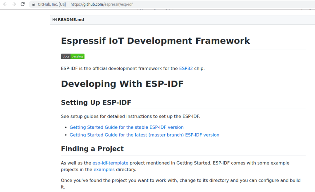The width and height of the screenshot is (315, 192).
Task: Follow the ESP32 chip link
Action: 186,69
